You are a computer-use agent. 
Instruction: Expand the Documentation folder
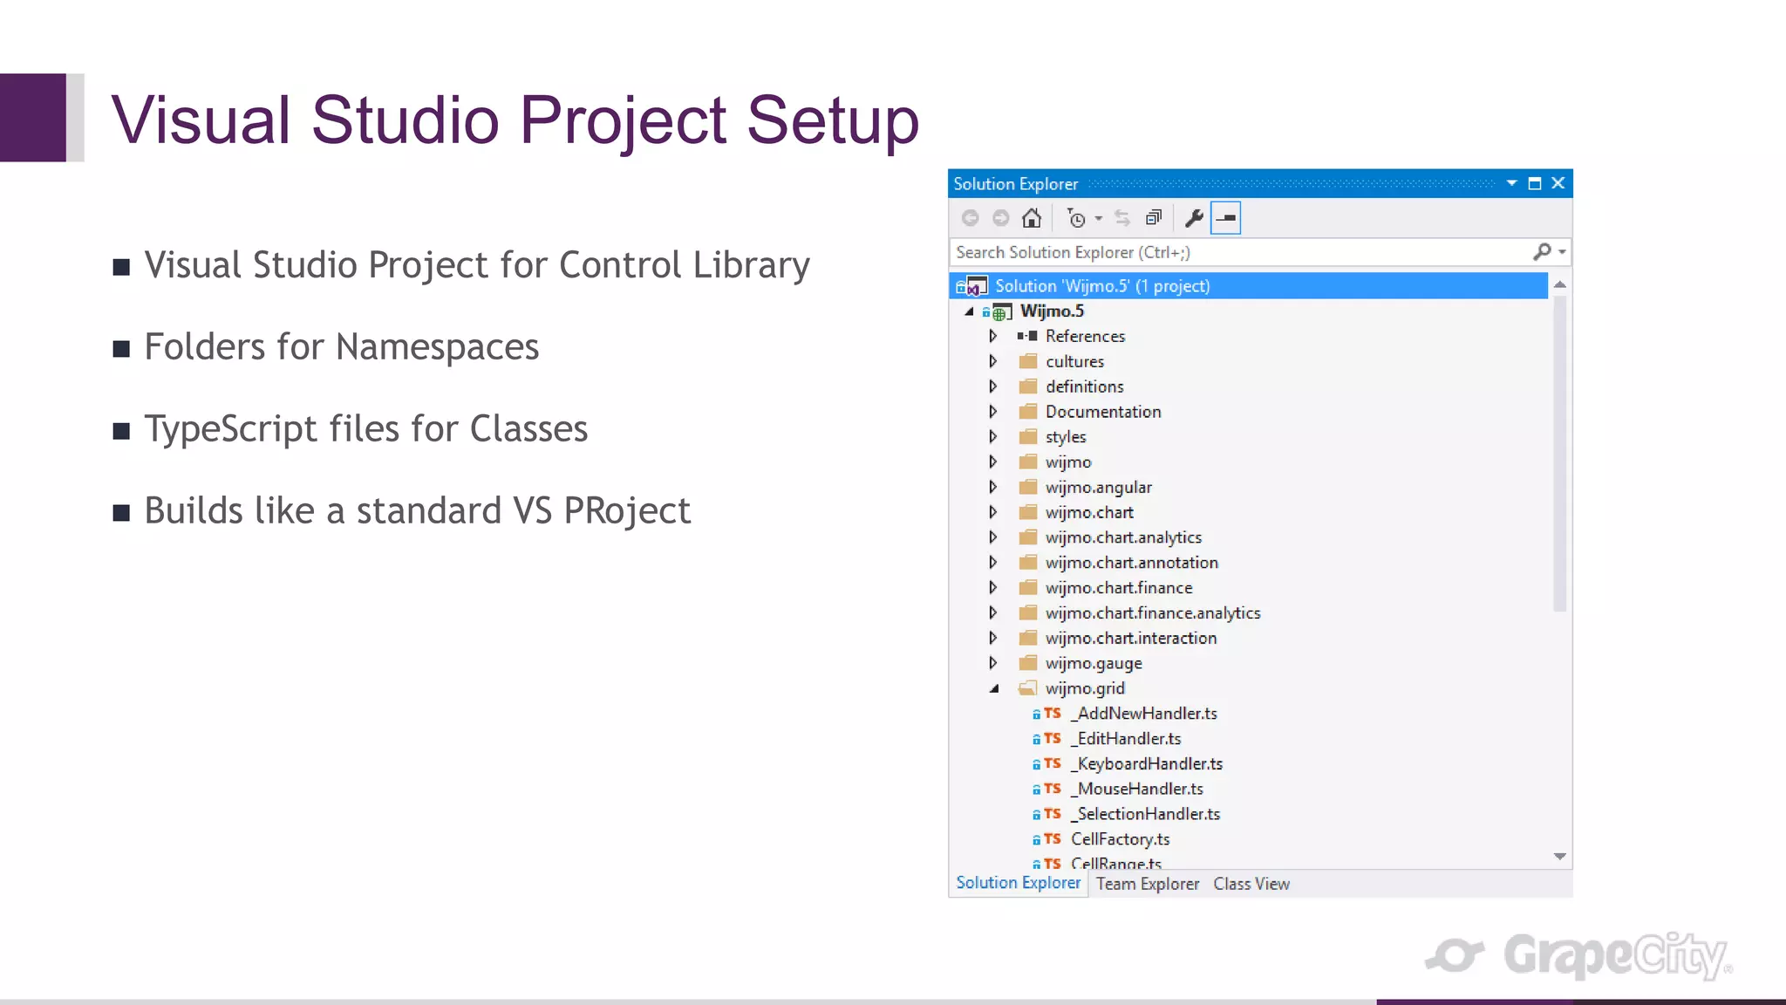[992, 412]
